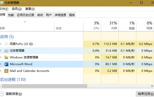The image size is (154, 97).
Task: Click the Mail and Calendar Accounts gear icon
Action: tap(6, 71)
